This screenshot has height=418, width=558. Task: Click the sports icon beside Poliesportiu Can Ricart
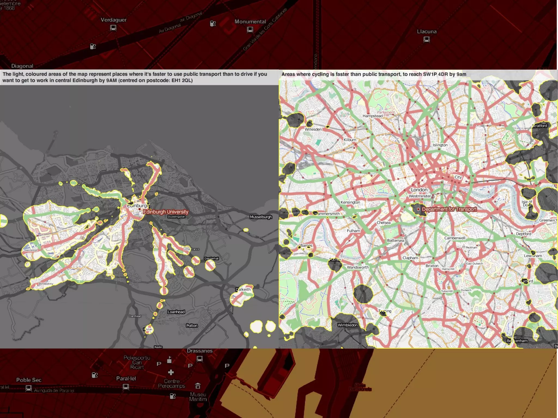pyautogui.click(x=169, y=360)
